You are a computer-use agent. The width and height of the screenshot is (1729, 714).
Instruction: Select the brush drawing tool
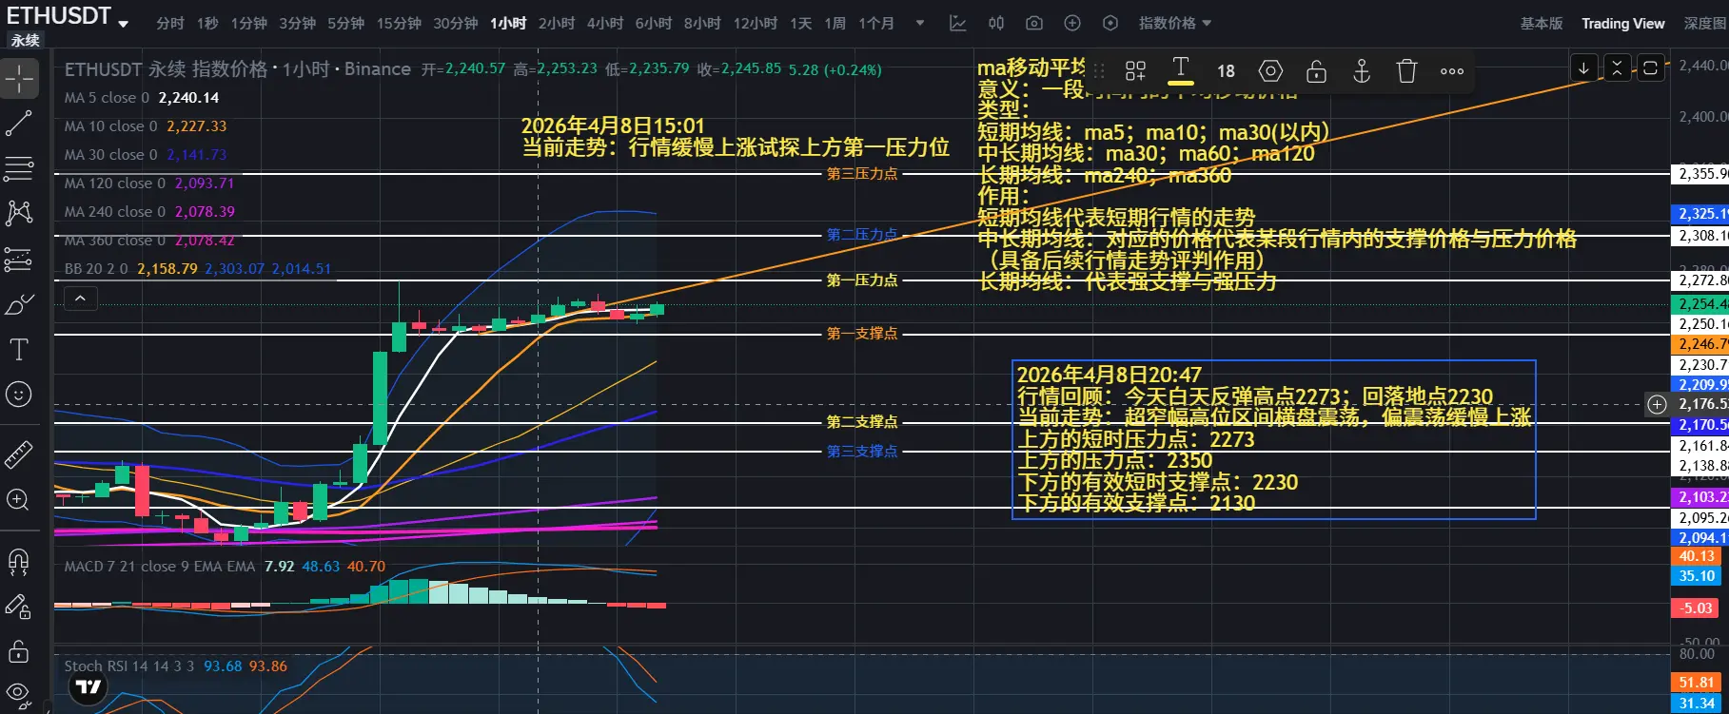(19, 304)
